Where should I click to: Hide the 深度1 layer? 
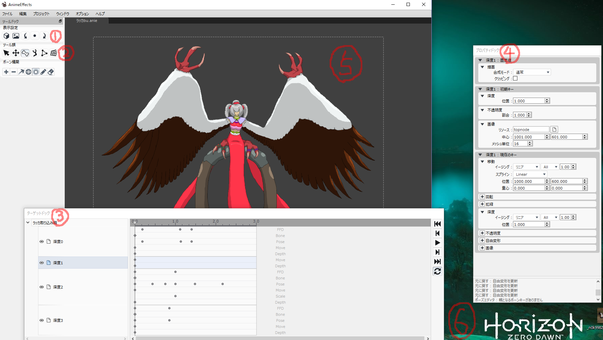(x=42, y=263)
